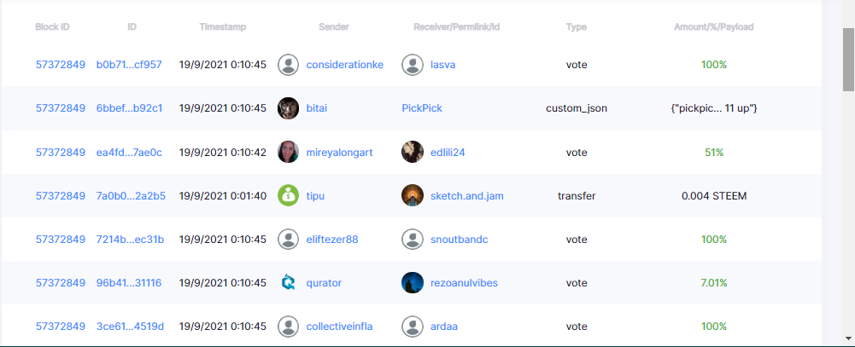This screenshot has height=347, width=855.
Task: Open transaction ID b0b71...cf957
Action: (x=129, y=65)
